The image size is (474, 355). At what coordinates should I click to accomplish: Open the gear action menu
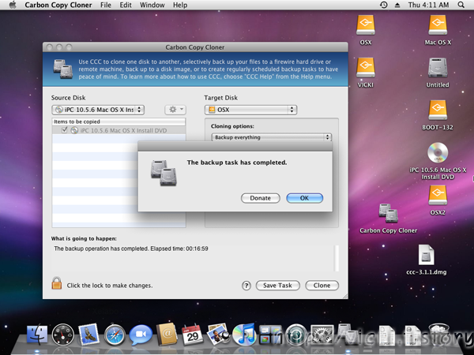175,110
